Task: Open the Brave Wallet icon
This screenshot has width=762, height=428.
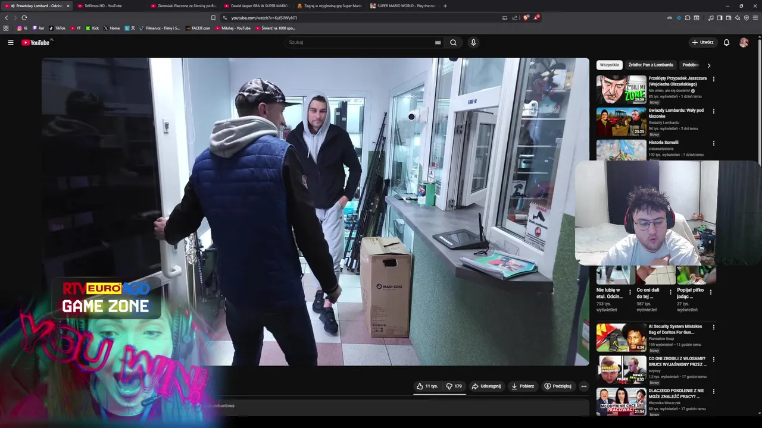Action: click(728, 18)
